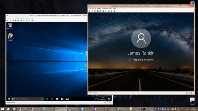This screenshot has height=111, width=198.
Task: Open Clipboard menu in UKSLD209 window
Action: (105, 9)
